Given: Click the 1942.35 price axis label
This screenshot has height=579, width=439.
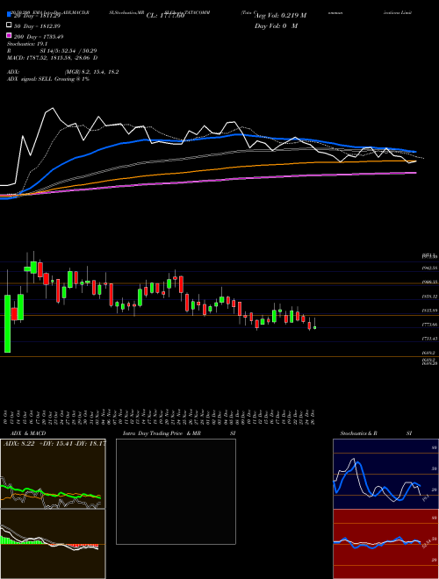Looking at the screenshot, I should click(x=429, y=268).
